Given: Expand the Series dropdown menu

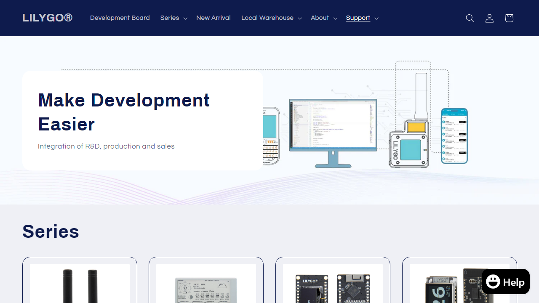Looking at the screenshot, I should (x=173, y=18).
